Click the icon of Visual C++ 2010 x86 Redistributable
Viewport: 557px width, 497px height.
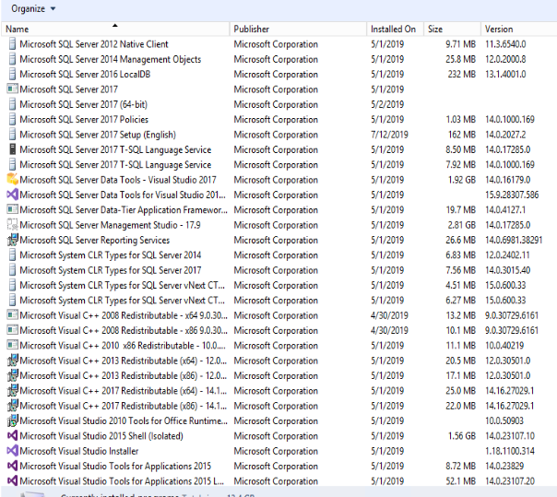(12, 345)
